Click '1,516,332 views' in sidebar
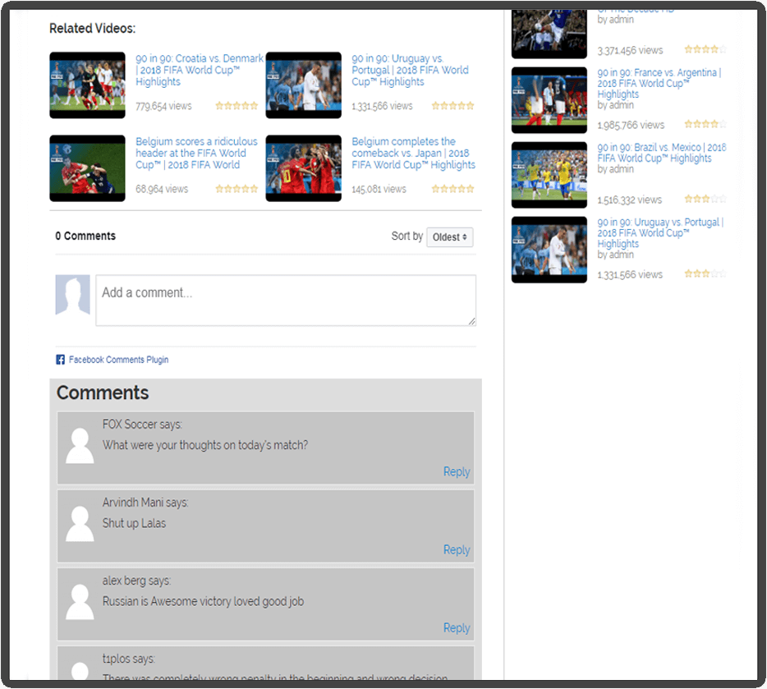Viewport: 767px width, 689px height. [x=630, y=200]
